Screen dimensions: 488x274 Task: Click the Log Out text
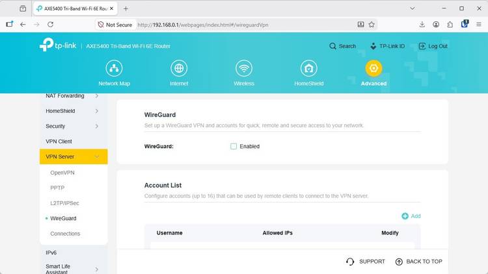[x=438, y=46]
